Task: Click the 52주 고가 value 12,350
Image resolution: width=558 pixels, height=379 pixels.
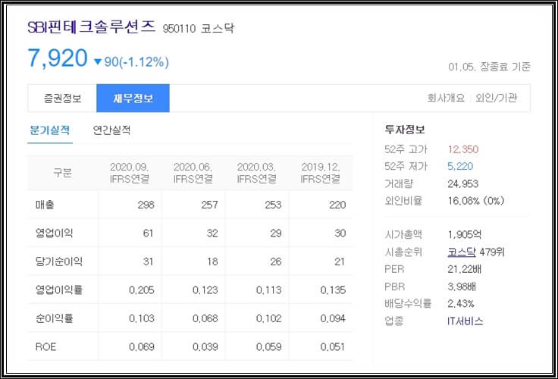Action: 463,149
